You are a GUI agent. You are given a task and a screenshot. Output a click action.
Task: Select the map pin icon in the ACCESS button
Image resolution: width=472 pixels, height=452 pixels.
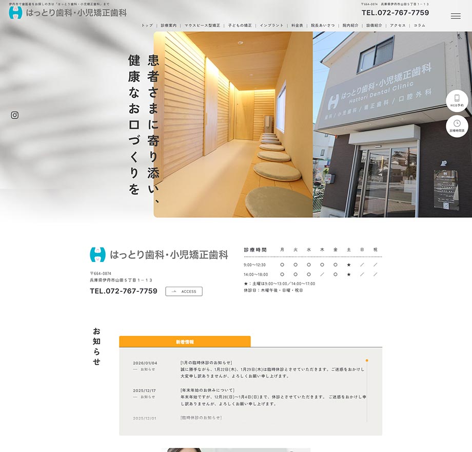pyautogui.click(x=174, y=291)
